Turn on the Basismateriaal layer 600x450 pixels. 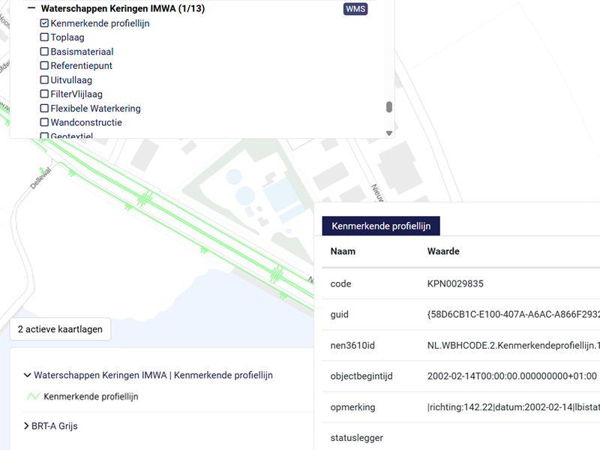coord(44,52)
